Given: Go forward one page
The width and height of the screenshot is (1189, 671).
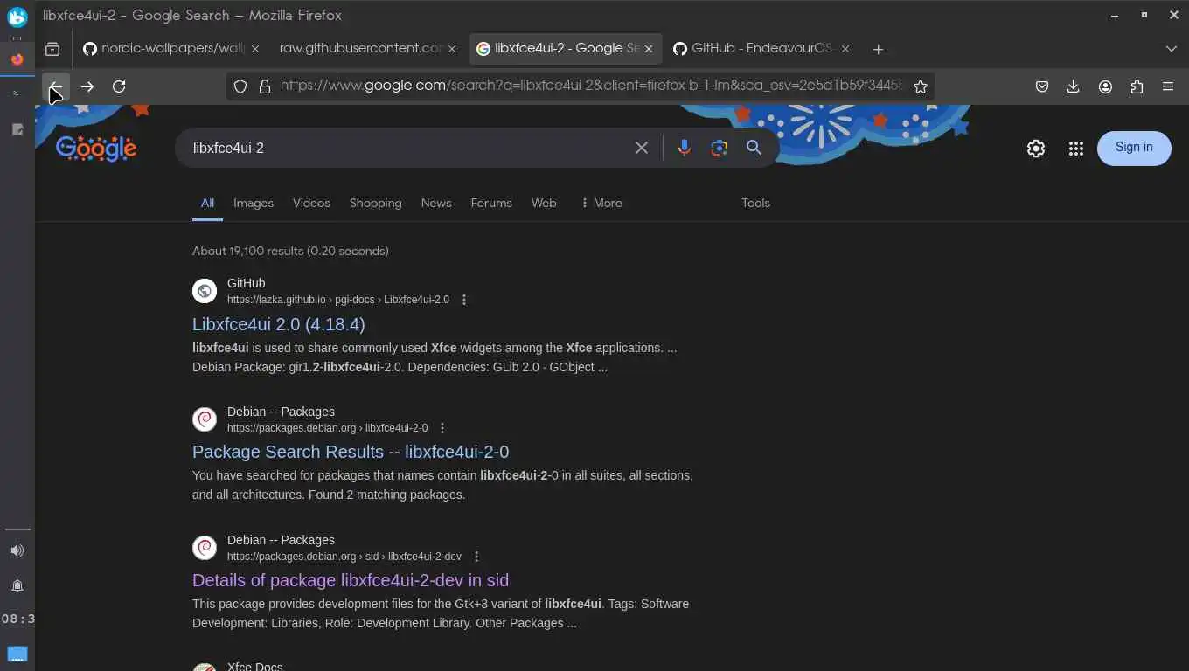Looking at the screenshot, I should click(x=87, y=86).
